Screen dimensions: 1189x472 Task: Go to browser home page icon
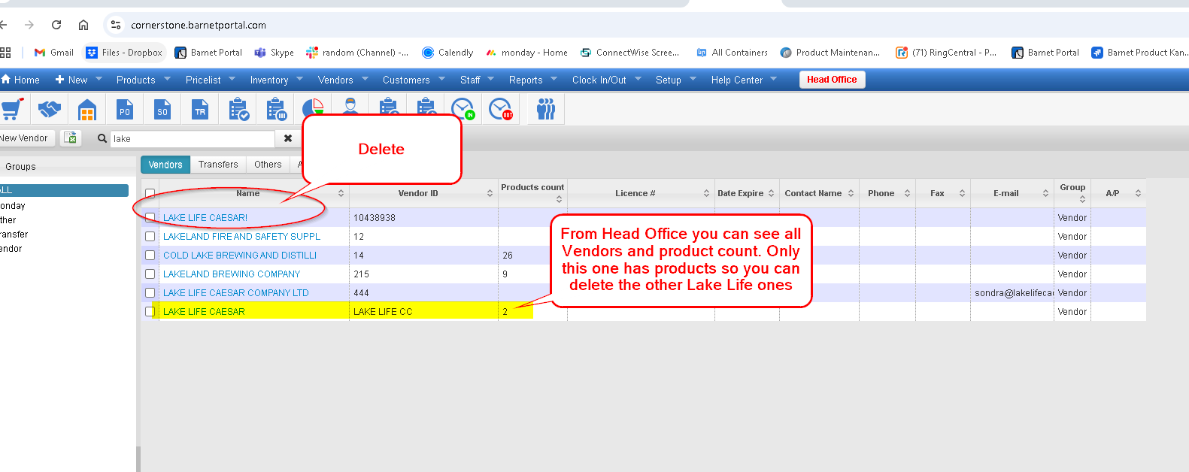pyautogui.click(x=83, y=25)
